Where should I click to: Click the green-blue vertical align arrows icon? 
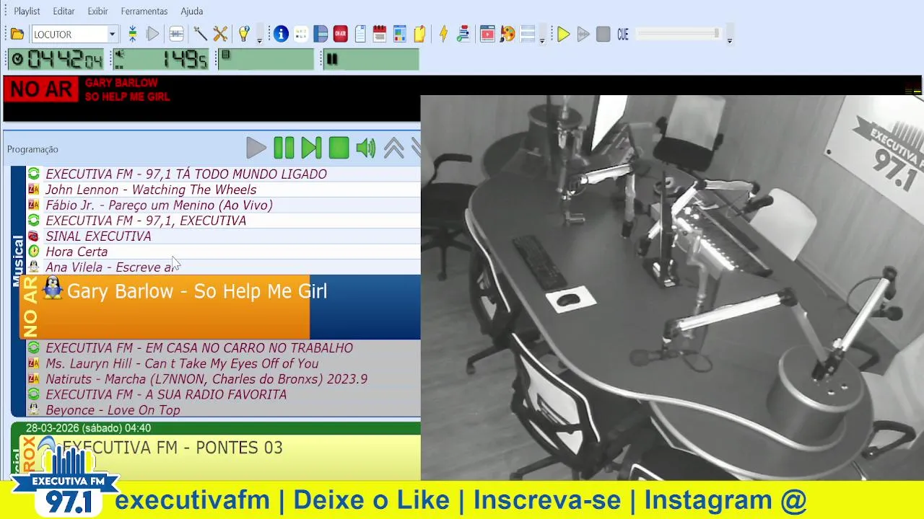click(133, 34)
